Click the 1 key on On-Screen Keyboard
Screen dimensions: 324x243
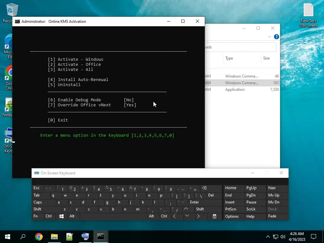click(61, 189)
